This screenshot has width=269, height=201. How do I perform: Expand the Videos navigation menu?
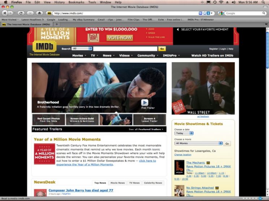(x=126, y=55)
